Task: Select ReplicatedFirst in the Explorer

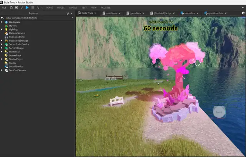Action: click(x=17, y=37)
